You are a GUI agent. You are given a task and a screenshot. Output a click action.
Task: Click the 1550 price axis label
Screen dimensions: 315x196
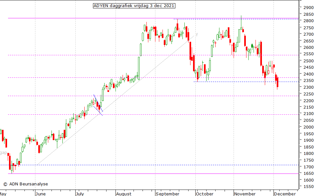309,187
